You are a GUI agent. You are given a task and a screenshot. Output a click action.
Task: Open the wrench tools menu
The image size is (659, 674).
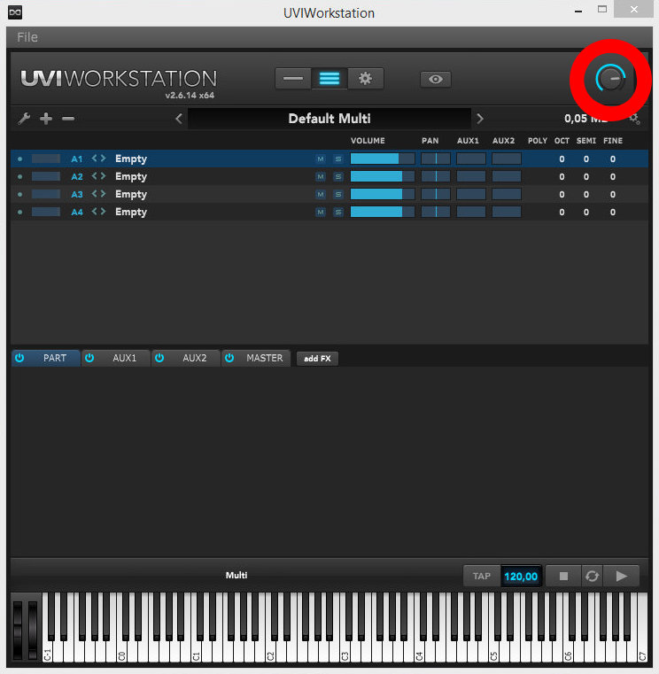pos(24,118)
